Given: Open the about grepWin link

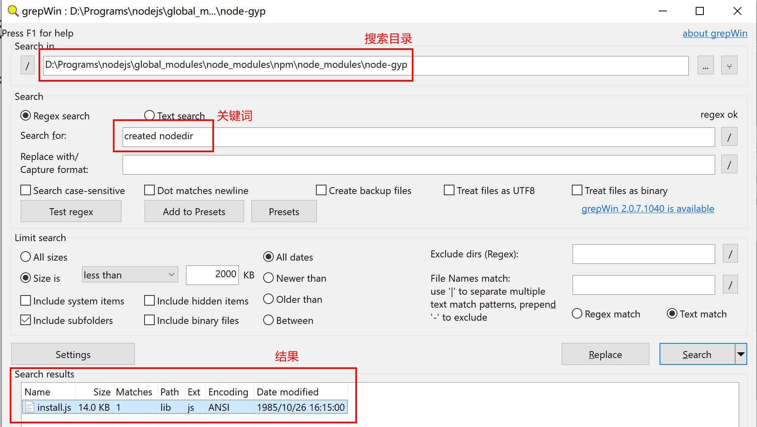Looking at the screenshot, I should point(715,33).
